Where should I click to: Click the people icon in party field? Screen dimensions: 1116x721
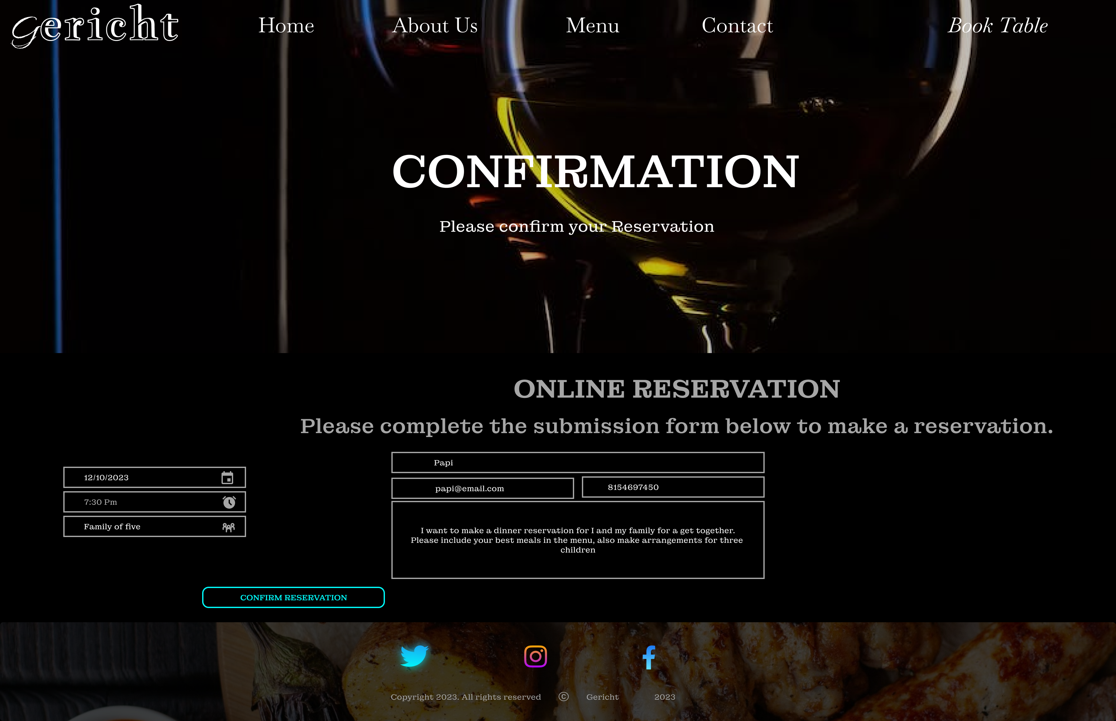tap(229, 527)
